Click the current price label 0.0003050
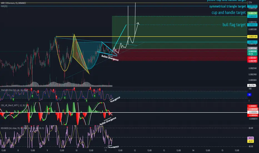The height and width of the screenshot is (153, 259). coord(252,51)
